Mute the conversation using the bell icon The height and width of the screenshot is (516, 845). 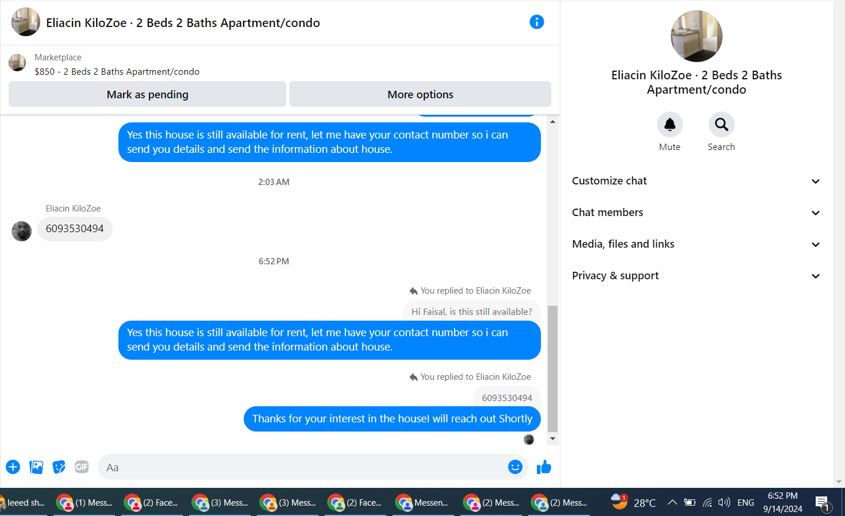[x=670, y=124]
